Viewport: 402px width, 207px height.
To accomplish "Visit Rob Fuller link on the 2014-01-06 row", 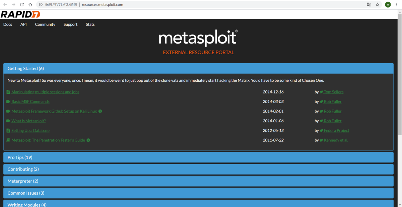I will click(333, 121).
